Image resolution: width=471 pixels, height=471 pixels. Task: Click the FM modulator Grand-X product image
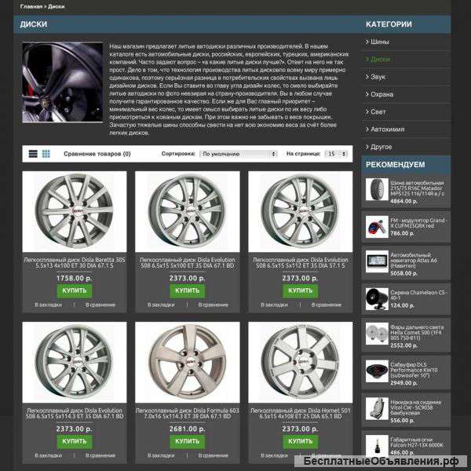click(376, 225)
